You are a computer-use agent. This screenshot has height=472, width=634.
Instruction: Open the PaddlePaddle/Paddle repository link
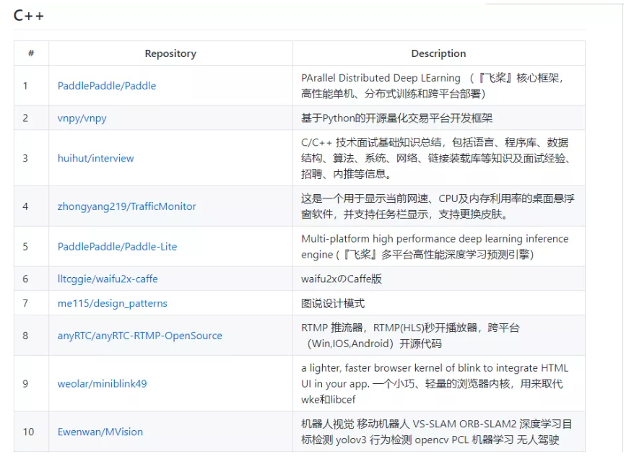tap(107, 85)
